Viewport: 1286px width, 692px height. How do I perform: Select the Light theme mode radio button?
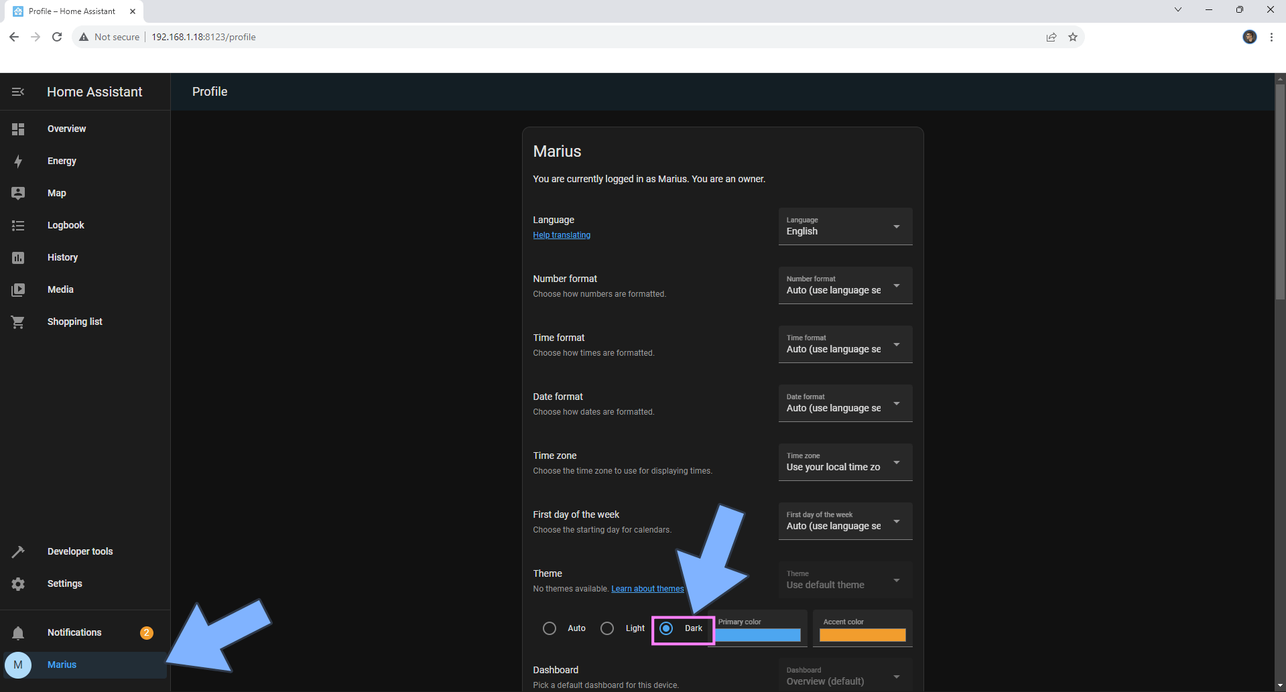607,628
